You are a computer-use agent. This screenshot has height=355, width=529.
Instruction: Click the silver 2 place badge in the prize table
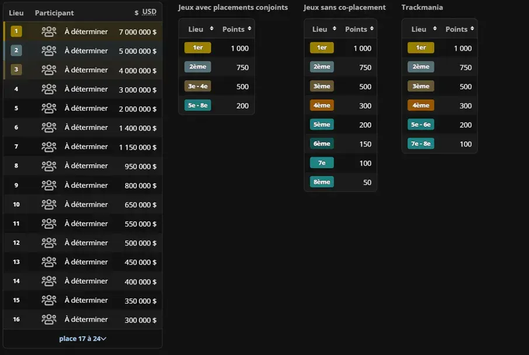[x=16, y=51]
